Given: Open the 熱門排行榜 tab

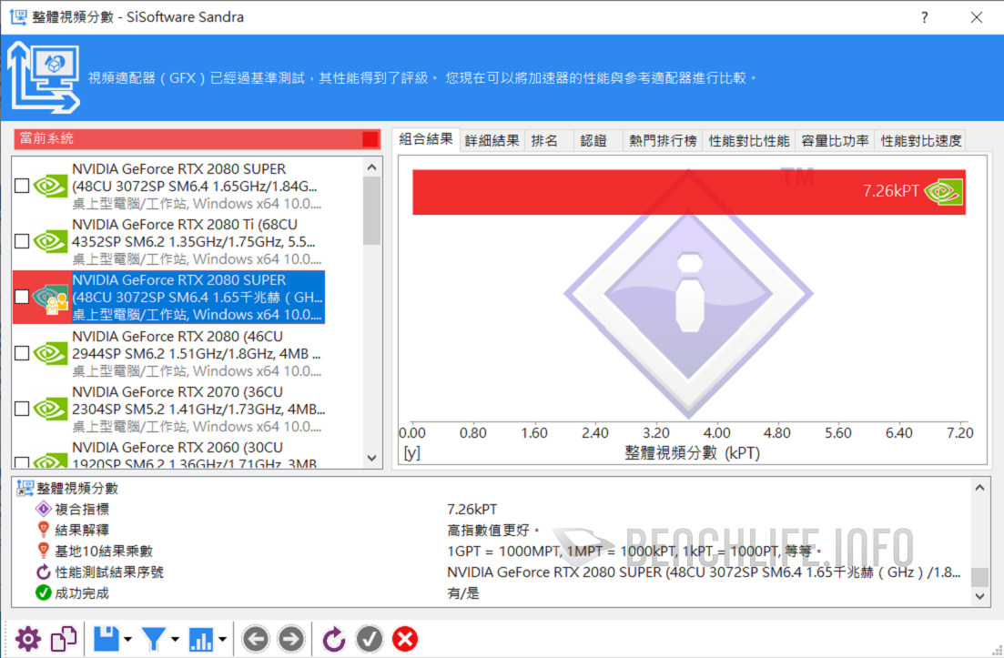Looking at the screenshot, I should coord(663,141).
